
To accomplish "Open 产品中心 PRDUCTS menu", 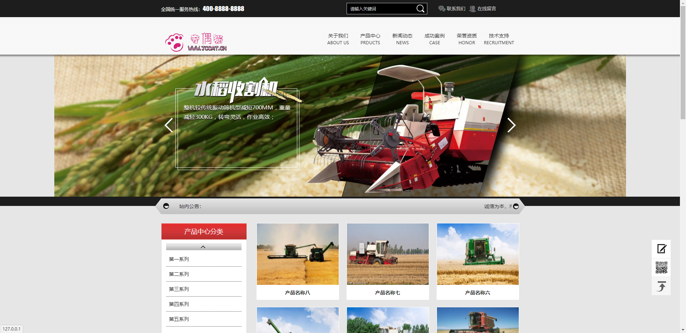I will 370,39.
